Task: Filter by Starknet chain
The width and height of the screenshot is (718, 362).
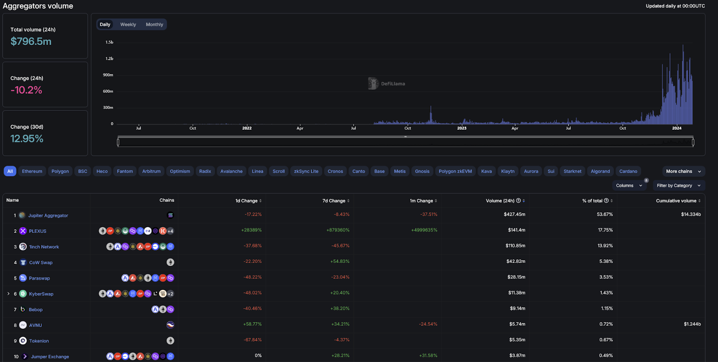Action: 573,171
